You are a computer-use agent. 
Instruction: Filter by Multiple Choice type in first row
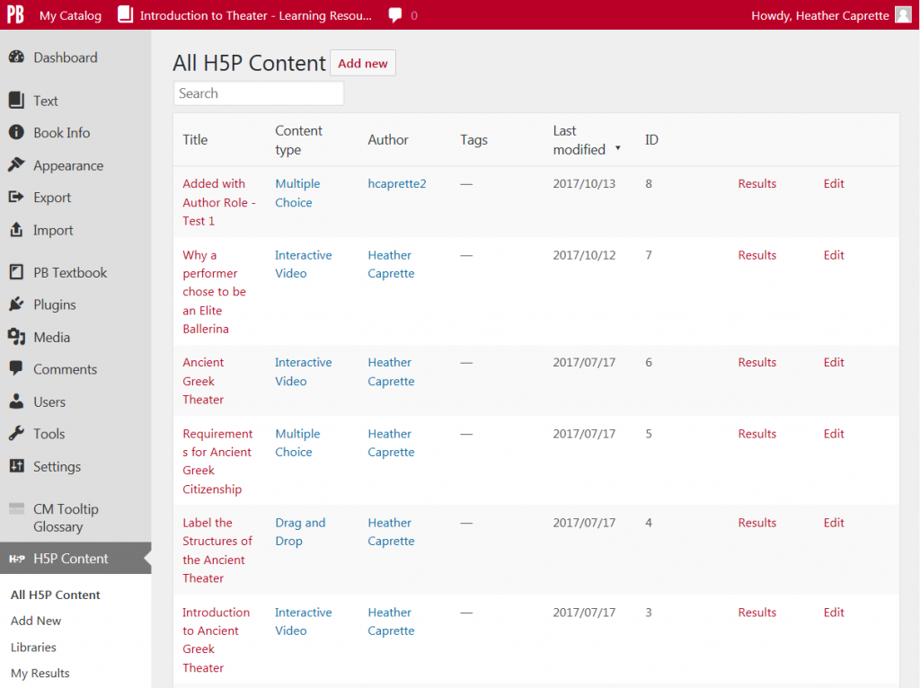pyautogui.click(x=297, y=193)
